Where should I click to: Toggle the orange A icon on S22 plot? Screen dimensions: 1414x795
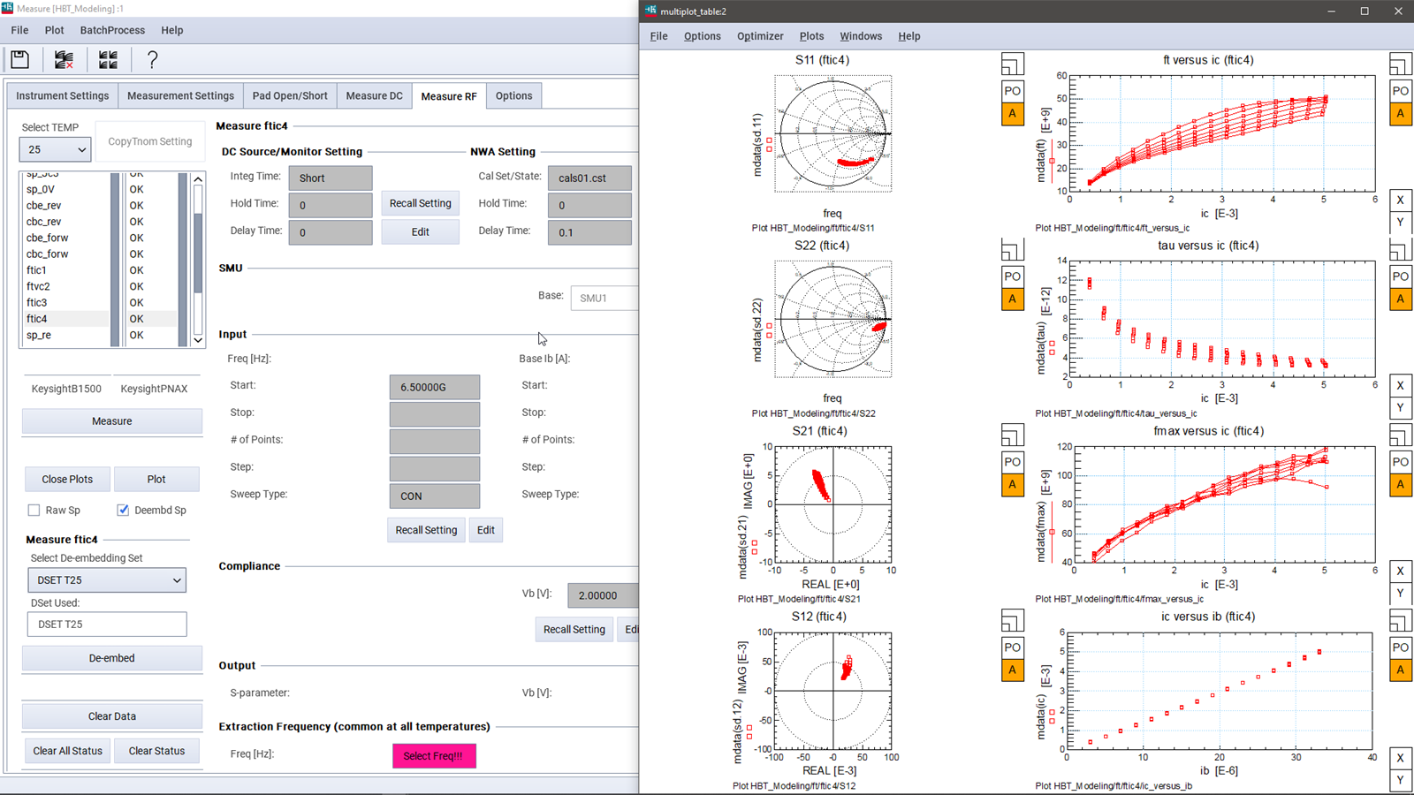1012,299
